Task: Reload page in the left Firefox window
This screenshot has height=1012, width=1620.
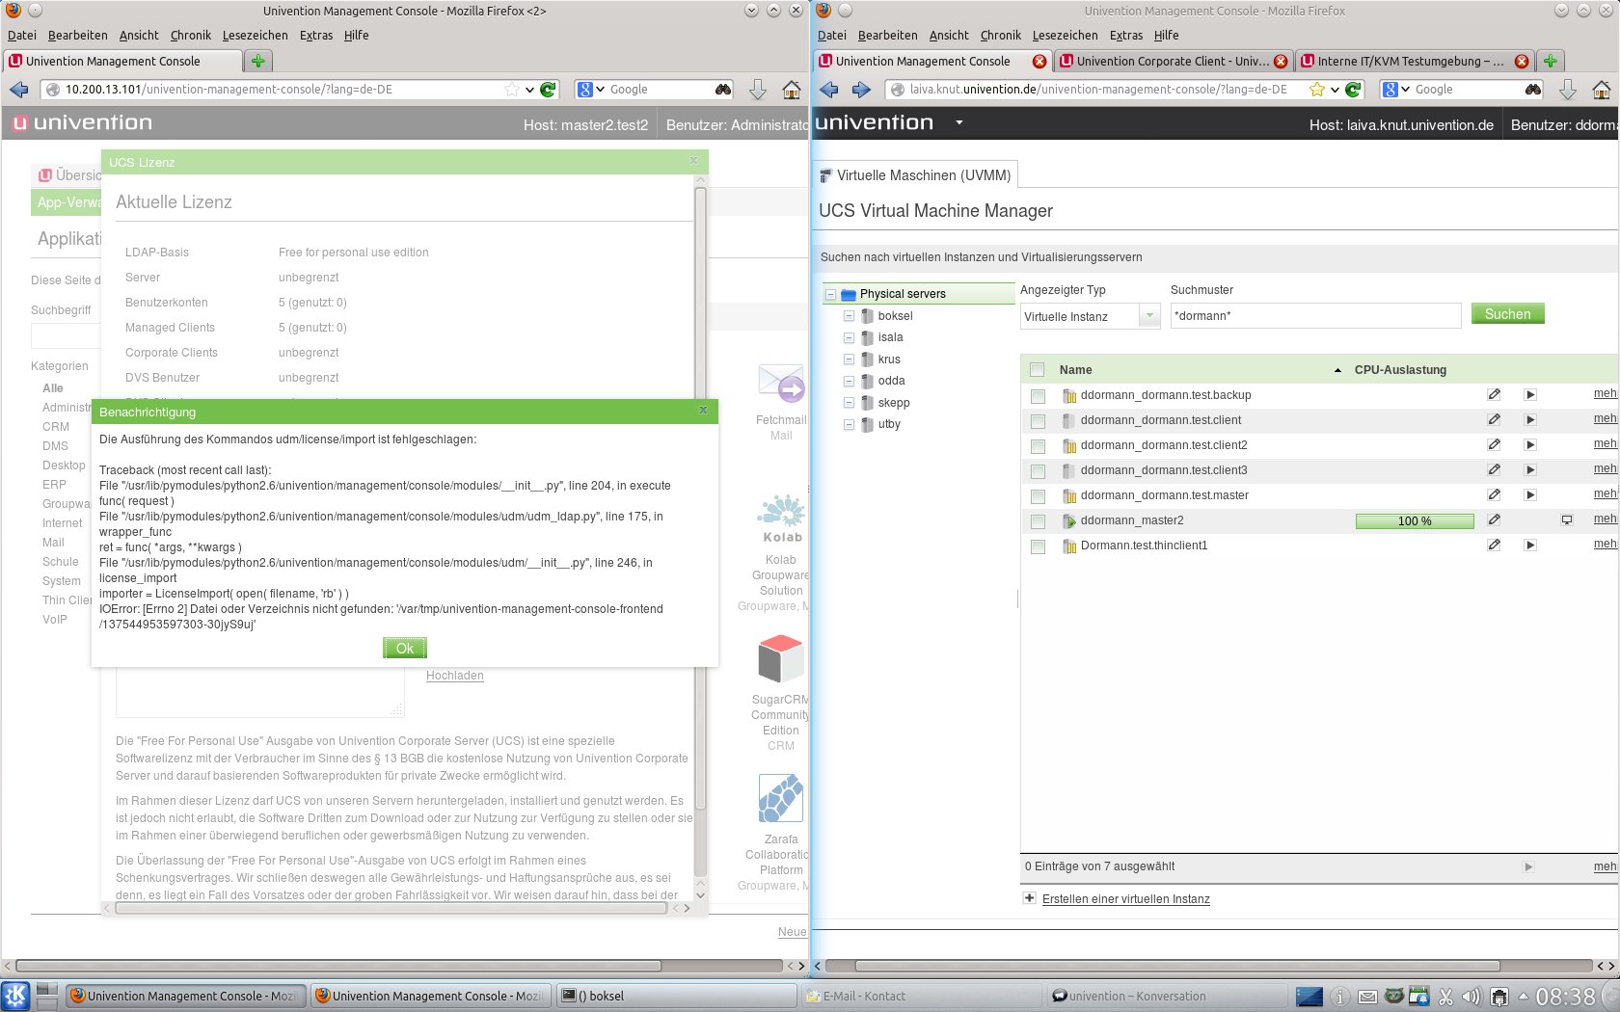Action: pyautogui.click(x=548, y=90)
